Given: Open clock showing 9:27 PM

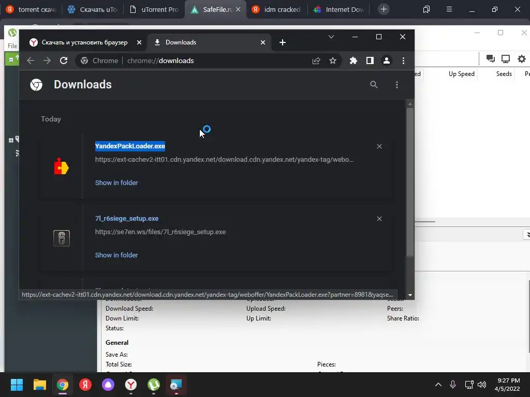Looking at the screenshot, I should pos(507,385).
